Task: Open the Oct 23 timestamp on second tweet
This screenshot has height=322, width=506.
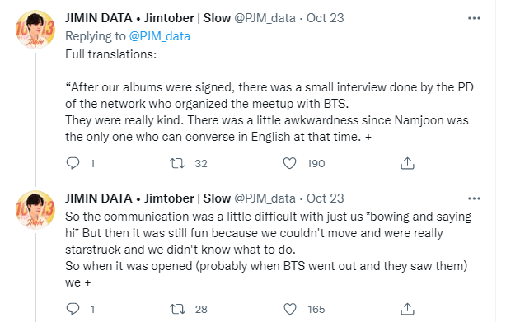Action: coord(325,198)
